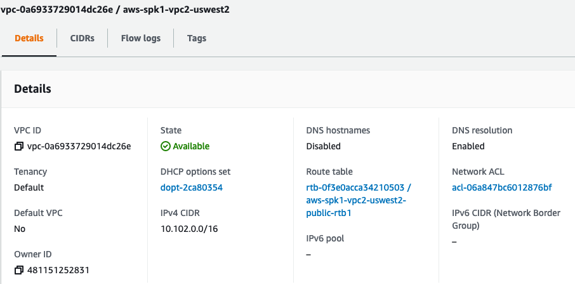This screenshot has height=284, width=575.
Task: Open network ACL acl-06a847bc6012876bf link
Action: pyautogui.click(x=501, y=187)
